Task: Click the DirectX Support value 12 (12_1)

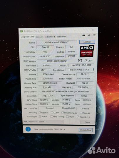Action: 85,74
